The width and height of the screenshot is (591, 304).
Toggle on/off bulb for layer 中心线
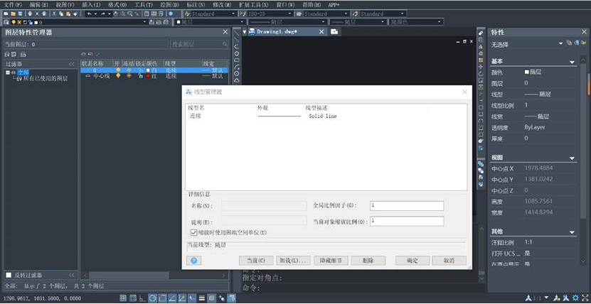tap(118, 75)
